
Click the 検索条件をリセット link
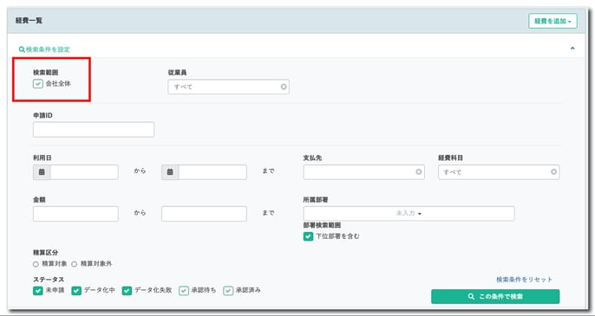click(524, 280)
